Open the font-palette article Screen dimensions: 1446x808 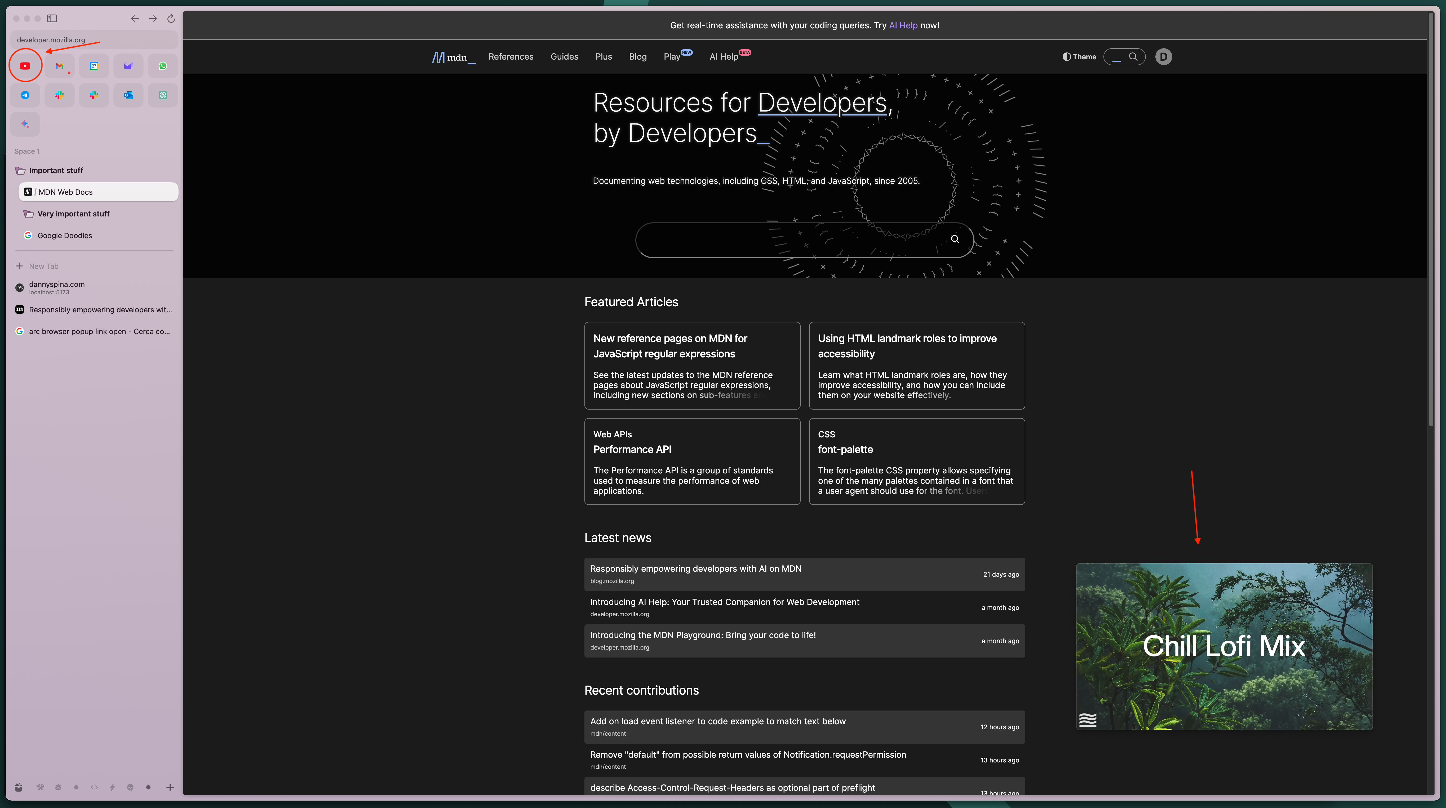(x=845, y=450)
